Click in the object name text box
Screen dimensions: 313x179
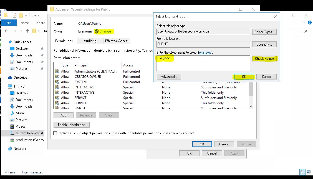203,63
